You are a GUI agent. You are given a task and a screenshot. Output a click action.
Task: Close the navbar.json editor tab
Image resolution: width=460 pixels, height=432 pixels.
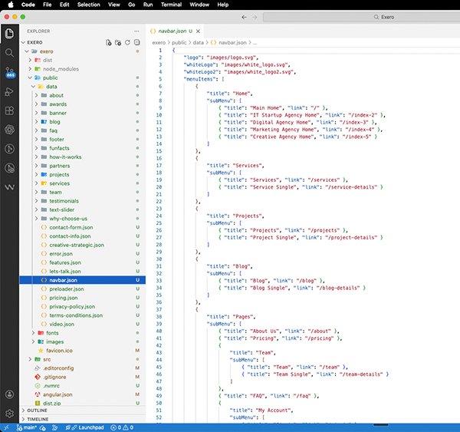tap(198, 31)
